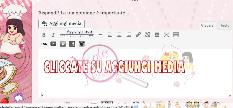Insert a hyperlink with the chain icon

pos(138,35)
